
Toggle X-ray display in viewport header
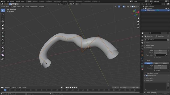click(x=128, y=7)
